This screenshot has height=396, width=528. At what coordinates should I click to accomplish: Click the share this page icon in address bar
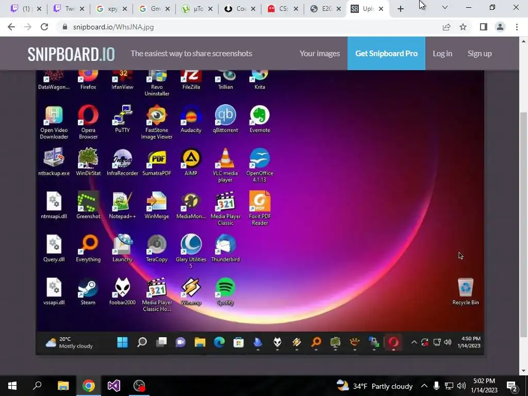click(447, 27)
